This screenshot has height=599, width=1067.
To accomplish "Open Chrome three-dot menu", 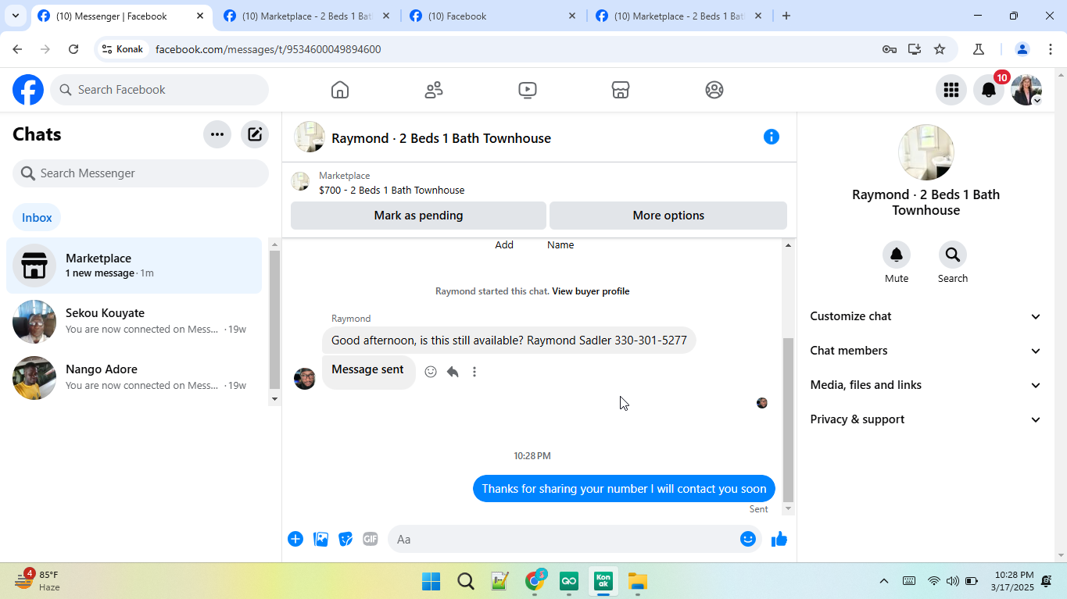I will [x=1049, y=49].
